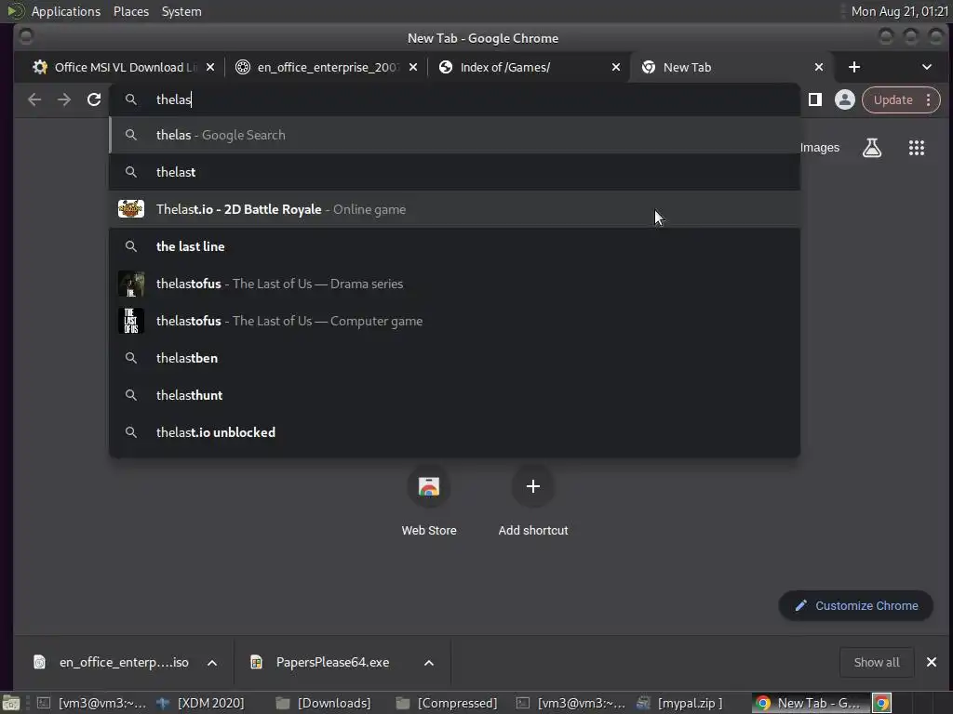Choose the 'thelasthunt' suggestion
The image size is (953, 714).
(x=454, y=394)
